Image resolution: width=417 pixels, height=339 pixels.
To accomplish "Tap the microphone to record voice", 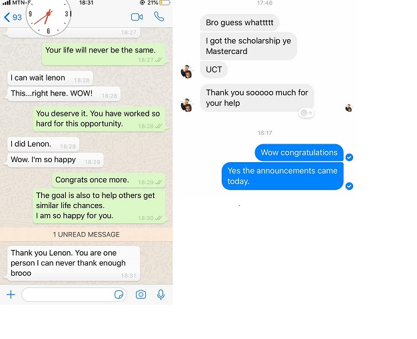I will 161,294.
